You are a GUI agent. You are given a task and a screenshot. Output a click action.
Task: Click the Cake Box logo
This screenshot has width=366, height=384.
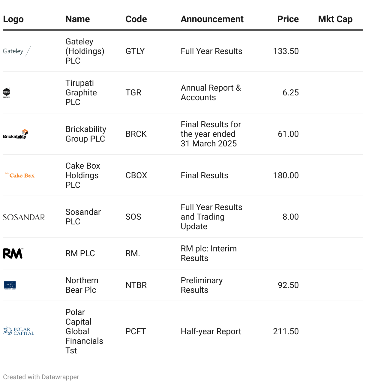(x=20, y=175)
